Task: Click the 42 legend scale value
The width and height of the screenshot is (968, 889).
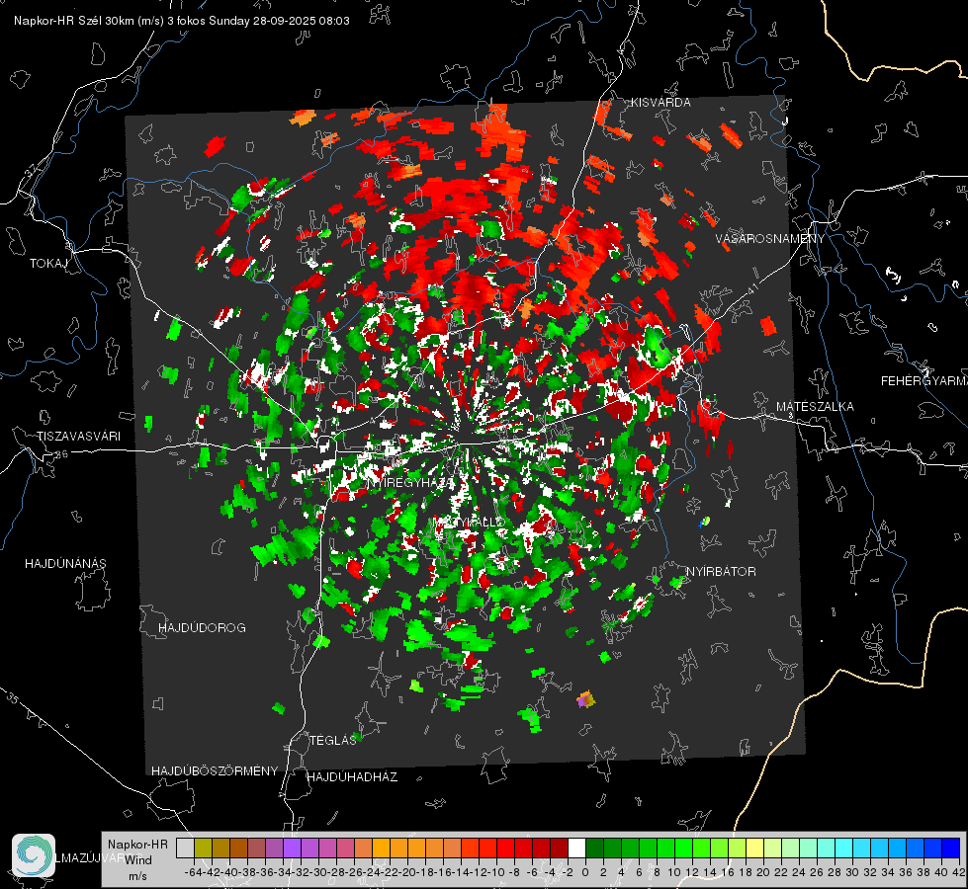Action: point(958,872)
